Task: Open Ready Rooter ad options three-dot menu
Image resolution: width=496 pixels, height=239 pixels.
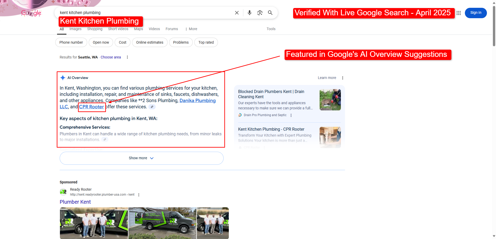Action: click(x=139, y=195)
